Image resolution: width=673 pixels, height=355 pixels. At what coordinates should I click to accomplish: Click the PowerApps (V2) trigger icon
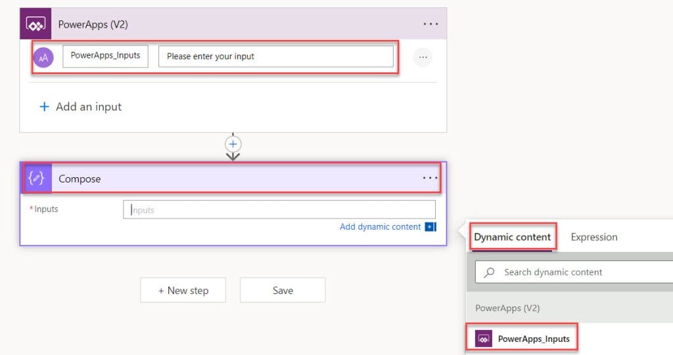coord(35,24)
